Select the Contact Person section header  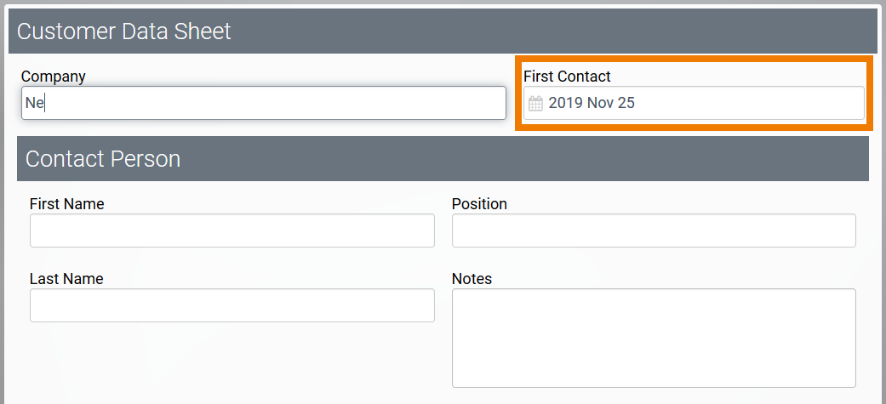(103, 159)
